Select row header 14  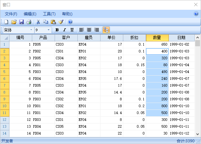(x=5, y=133)
